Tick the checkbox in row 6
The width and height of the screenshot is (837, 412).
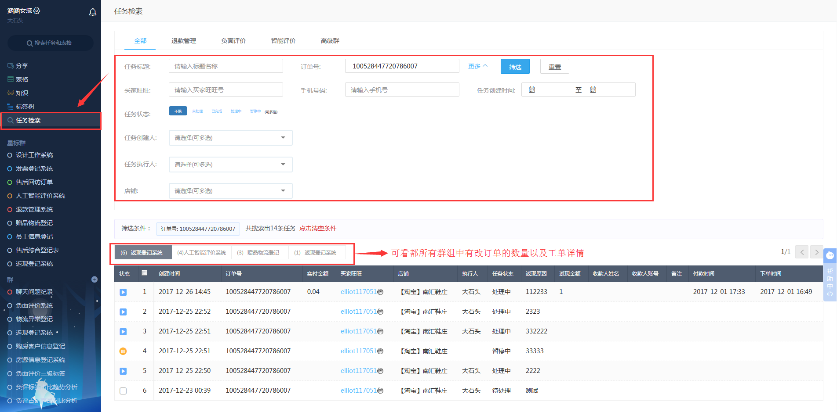pyautogui.click(x=123, y=391)
